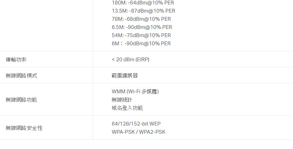Click the '78M: -68dBm@10% PER' line

(141, 19)
